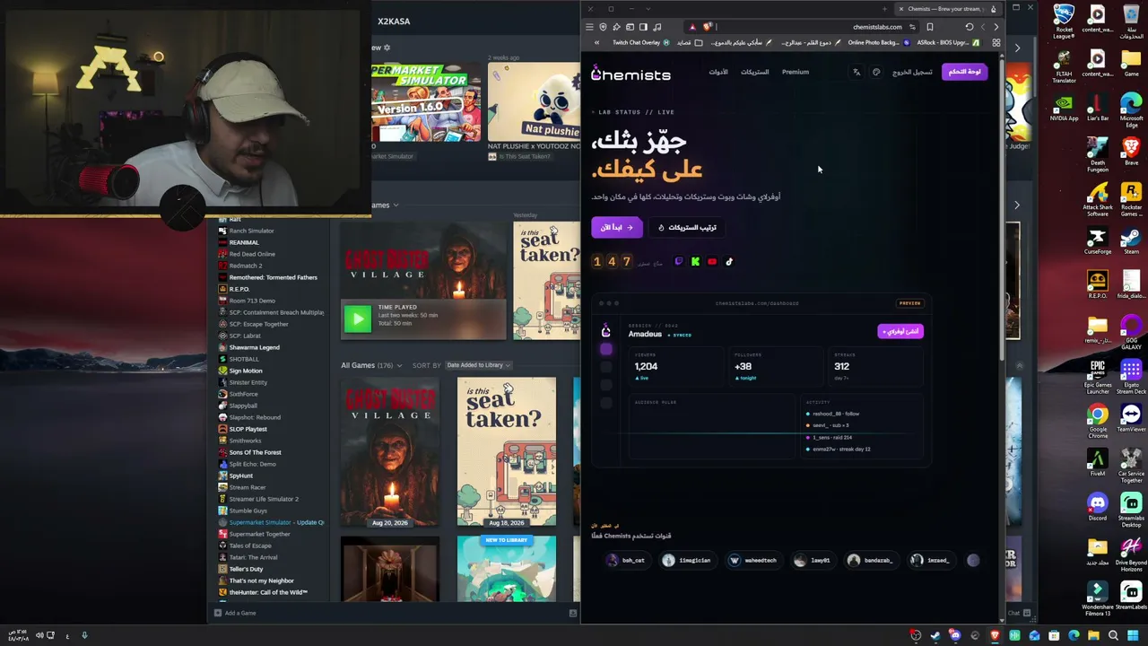Click تسجيل الخروج logout link
This screenshot has width=1148, height=646.
click(912, 72)
